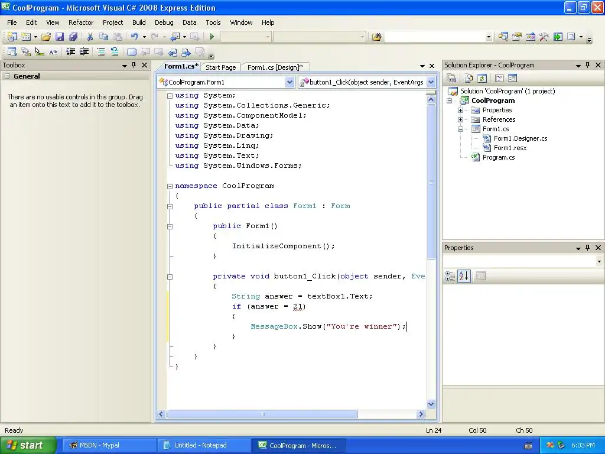Image resolution: width=605 pixels, height=454 pixels.
Task: Expand the References node in Solution Explorer
Action: click(x=460, y=119)
